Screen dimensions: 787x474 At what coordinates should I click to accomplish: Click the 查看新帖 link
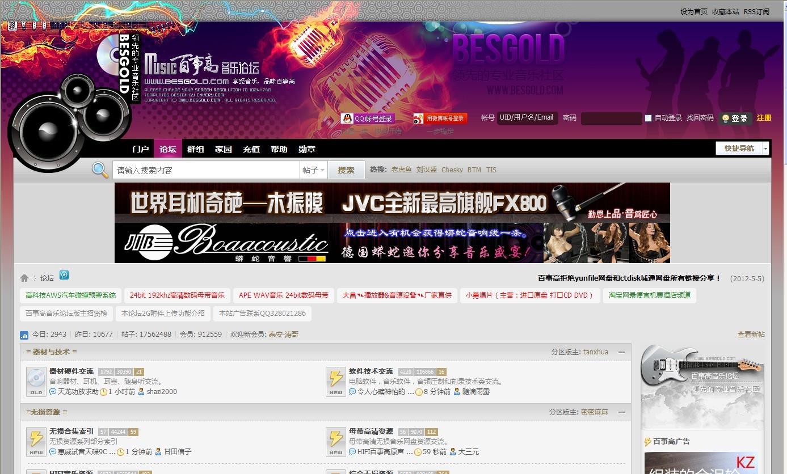751,335
